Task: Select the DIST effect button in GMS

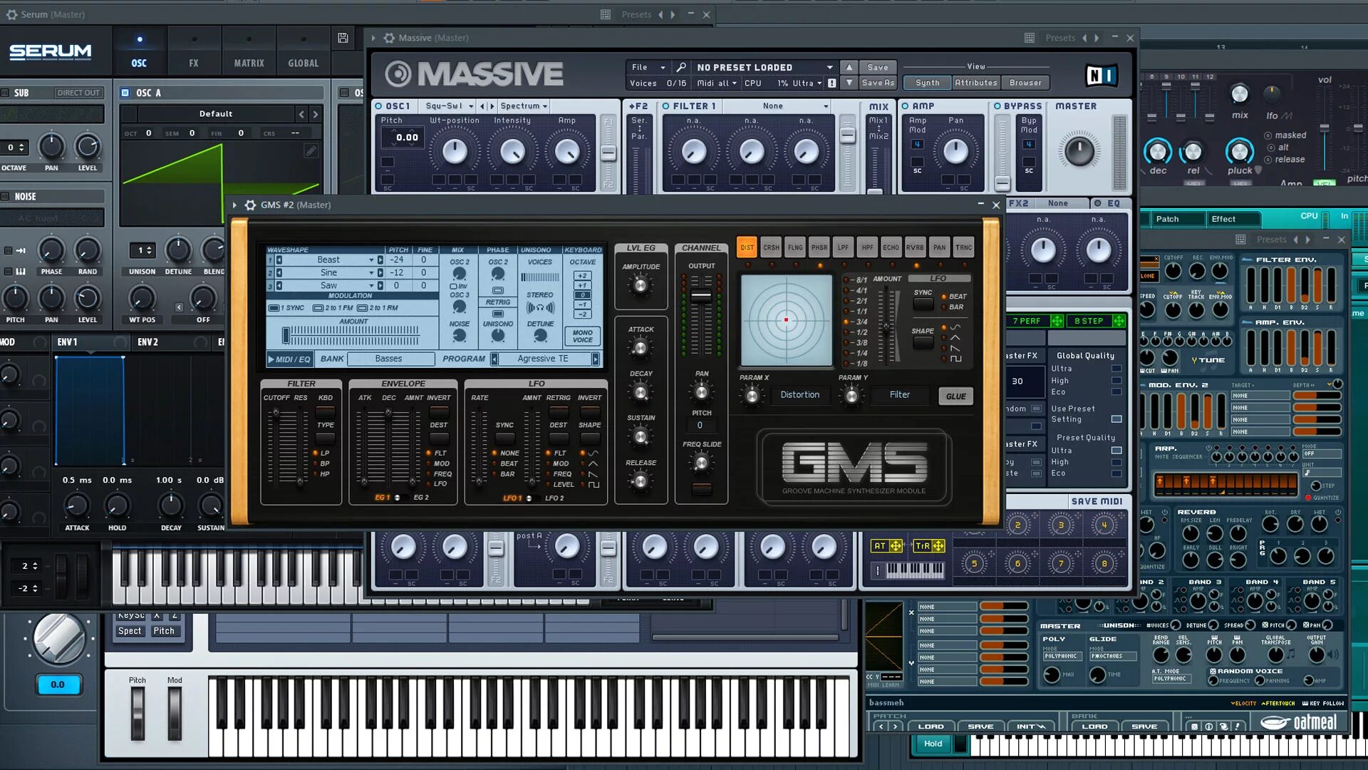Action: click(747, 248)
